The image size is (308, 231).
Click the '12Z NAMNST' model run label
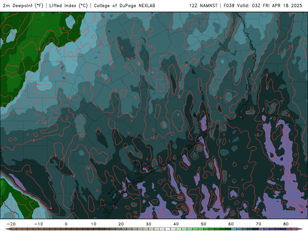point(203,5)
